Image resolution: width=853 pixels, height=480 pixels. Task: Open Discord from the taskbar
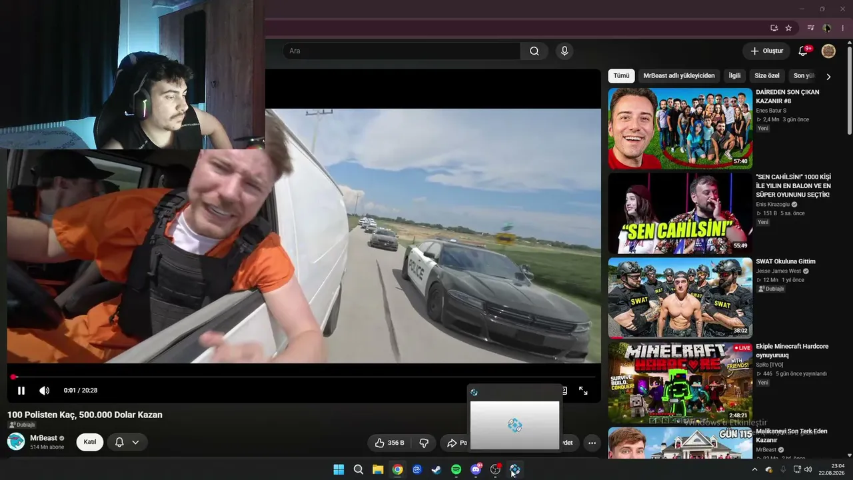pos(476,469)
